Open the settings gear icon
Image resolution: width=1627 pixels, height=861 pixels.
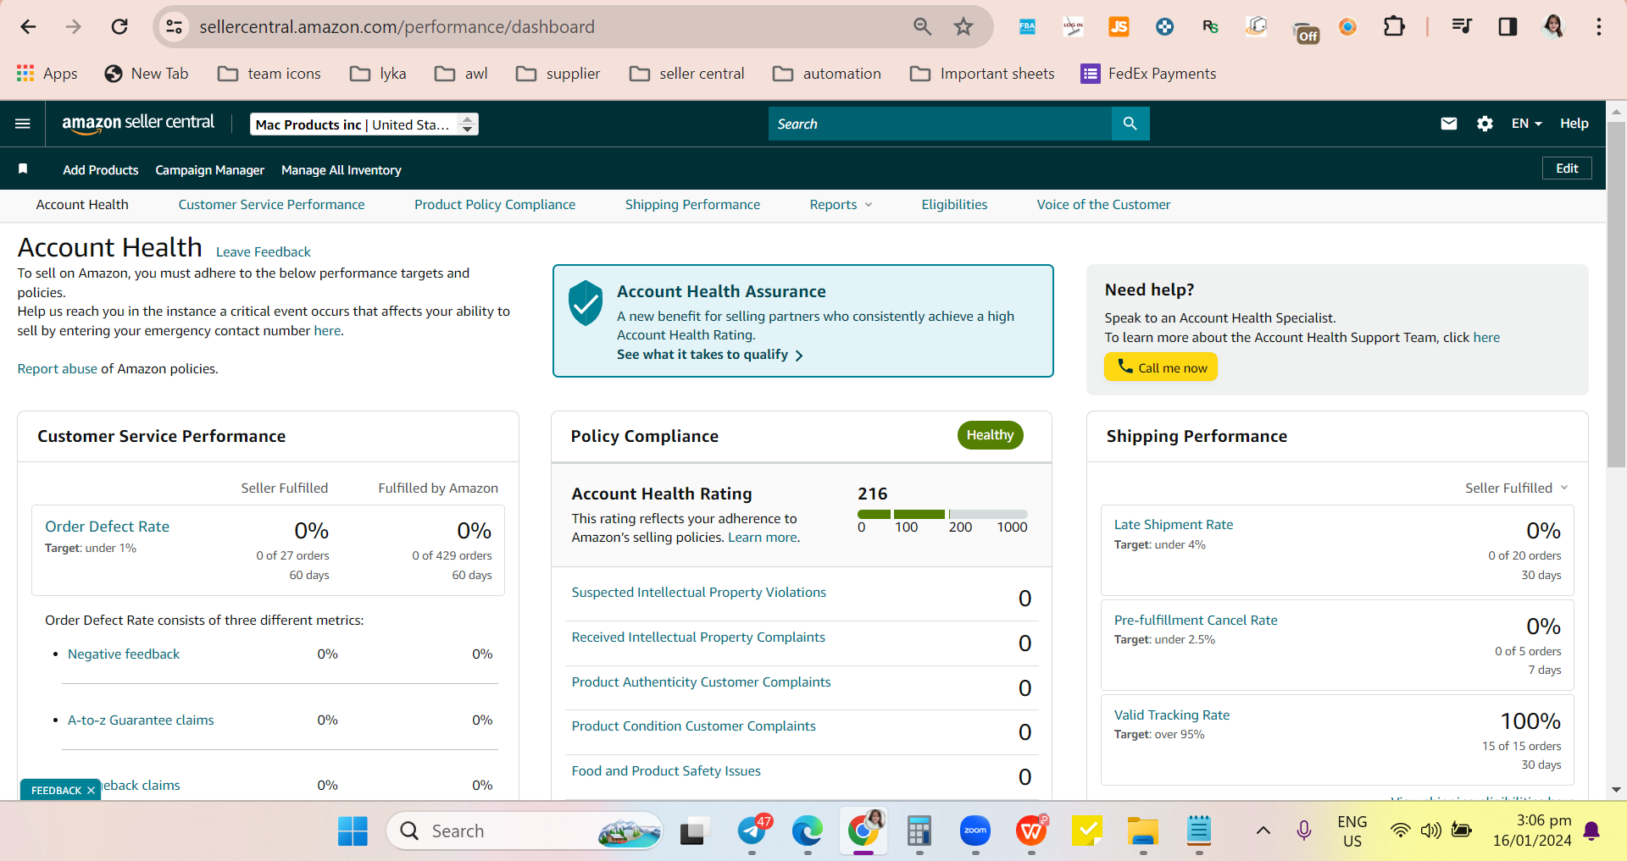[x=1485, y=124]
